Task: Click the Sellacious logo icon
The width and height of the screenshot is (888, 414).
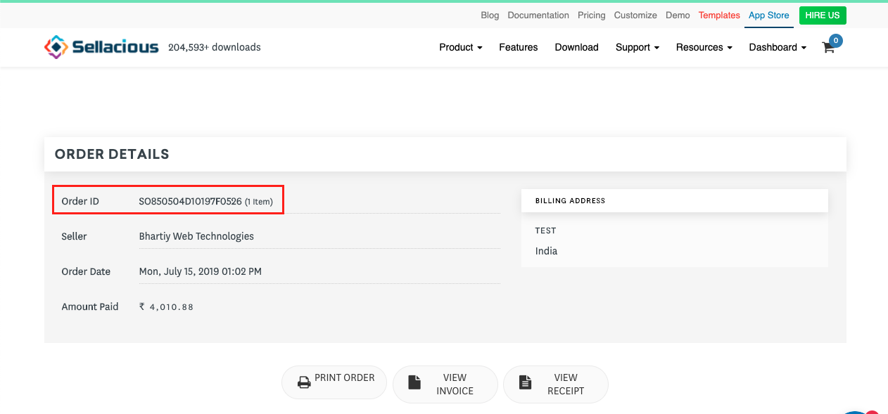Action: [x=56, y=46]
